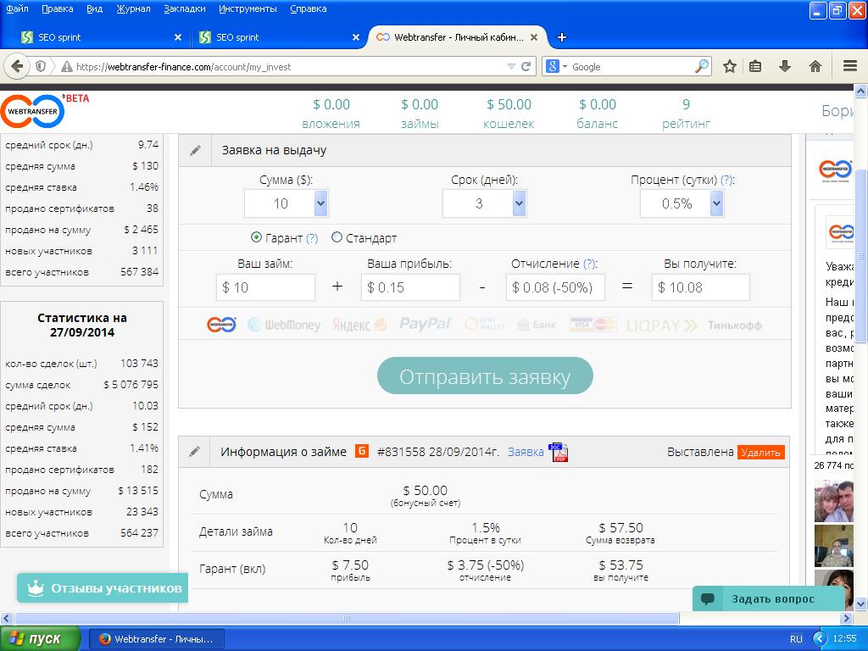868x651 pixels.
Task: Click Отправить заявку button
Action: 485,376
